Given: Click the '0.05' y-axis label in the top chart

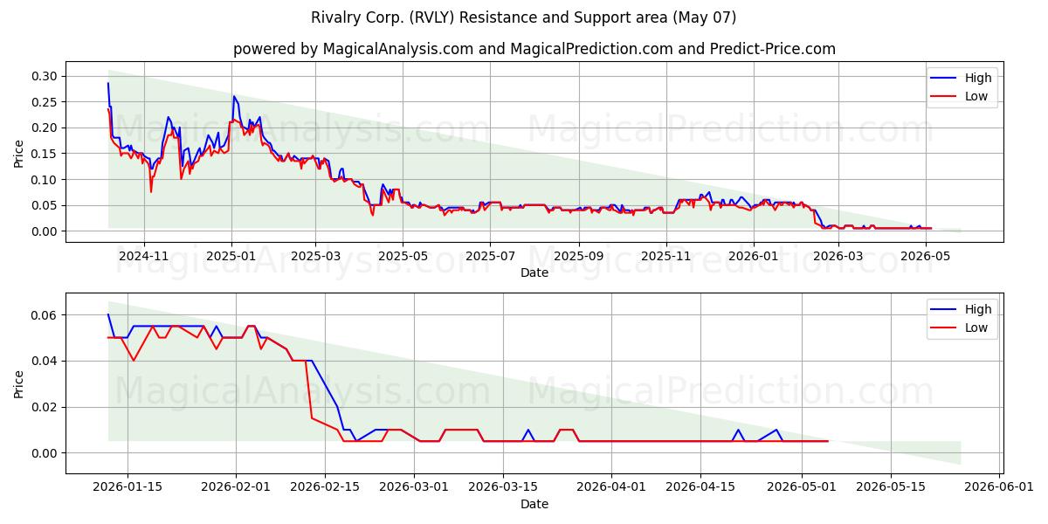Looking at the screenshot, I should (45, 205).
